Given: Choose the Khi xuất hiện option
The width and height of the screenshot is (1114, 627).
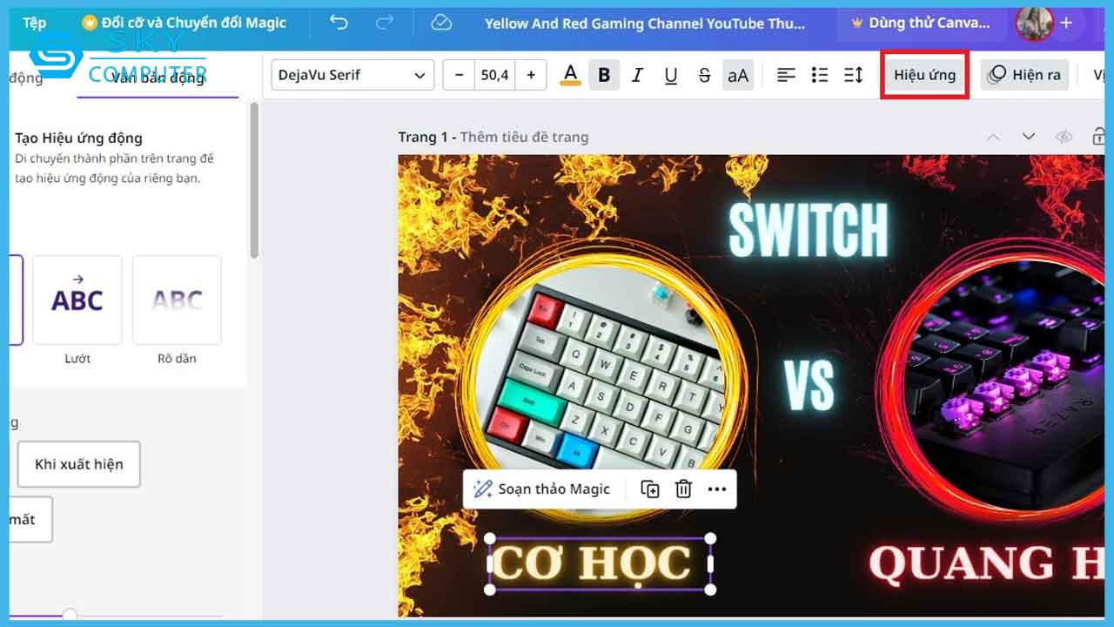Looking at the screenshot, I should pos(78,464).
